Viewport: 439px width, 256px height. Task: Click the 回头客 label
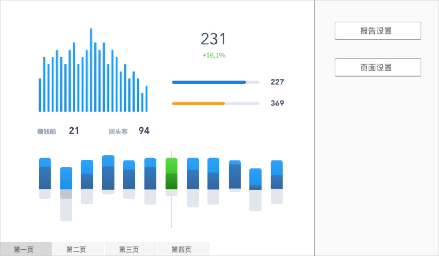point(118,132)
